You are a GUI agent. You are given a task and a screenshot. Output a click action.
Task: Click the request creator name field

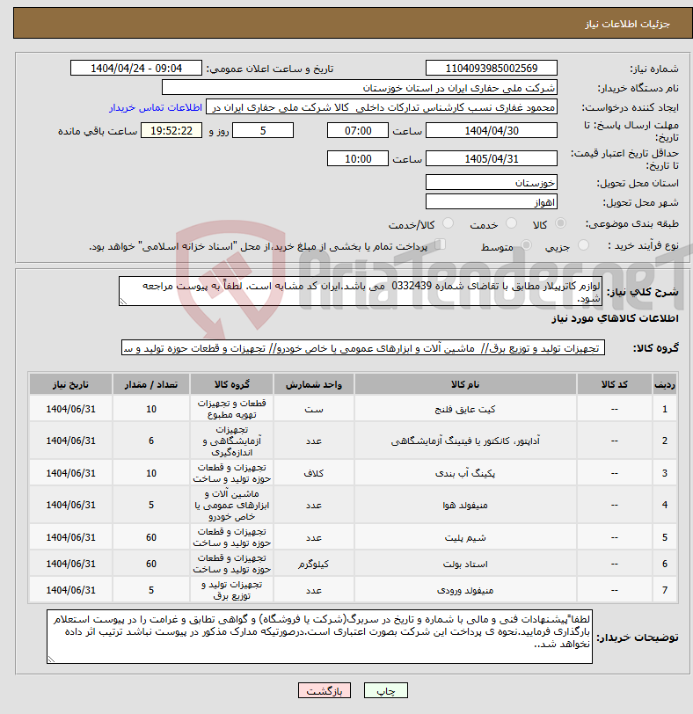382,107
